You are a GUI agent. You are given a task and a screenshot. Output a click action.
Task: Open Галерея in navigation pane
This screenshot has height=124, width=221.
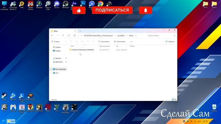pos(57,51)
